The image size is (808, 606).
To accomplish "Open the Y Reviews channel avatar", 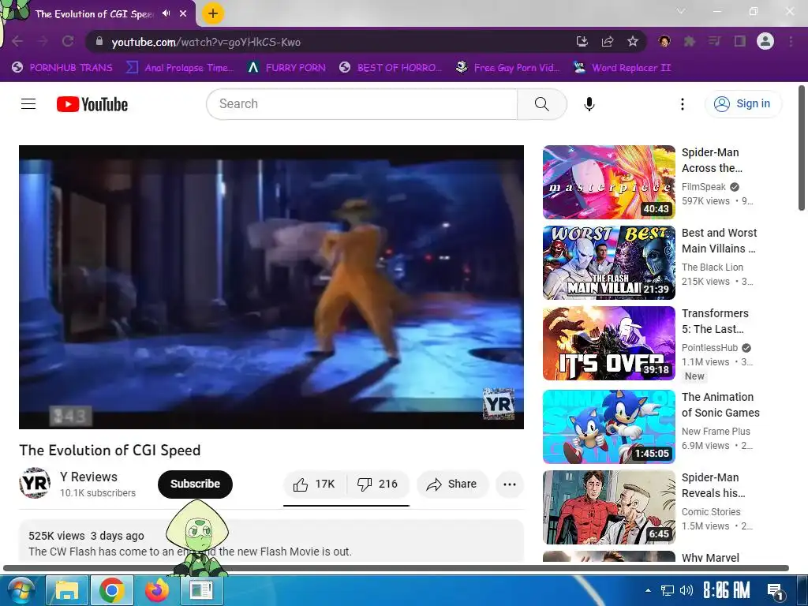I will point(35,484).
